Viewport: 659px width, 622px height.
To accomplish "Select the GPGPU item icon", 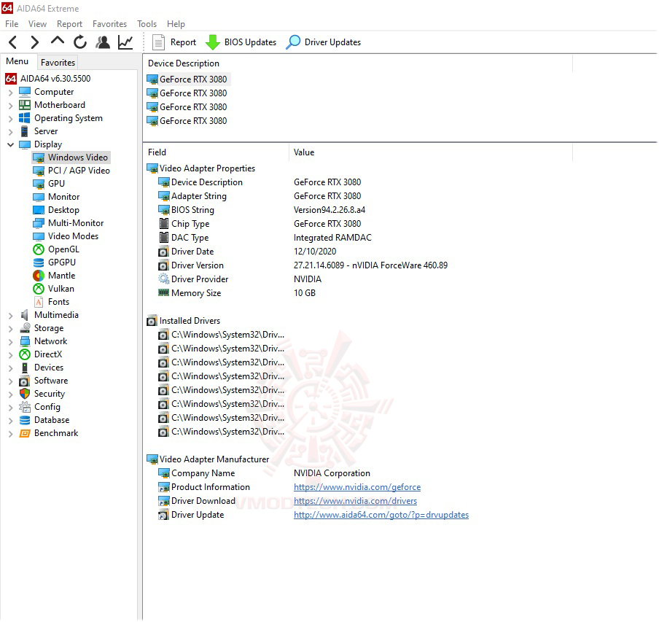I will click(x=39, y=263).
